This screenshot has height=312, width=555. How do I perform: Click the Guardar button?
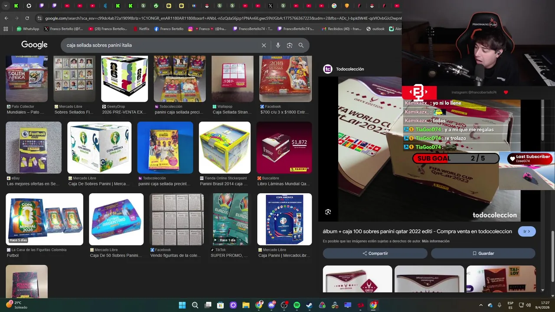[483, 253]
